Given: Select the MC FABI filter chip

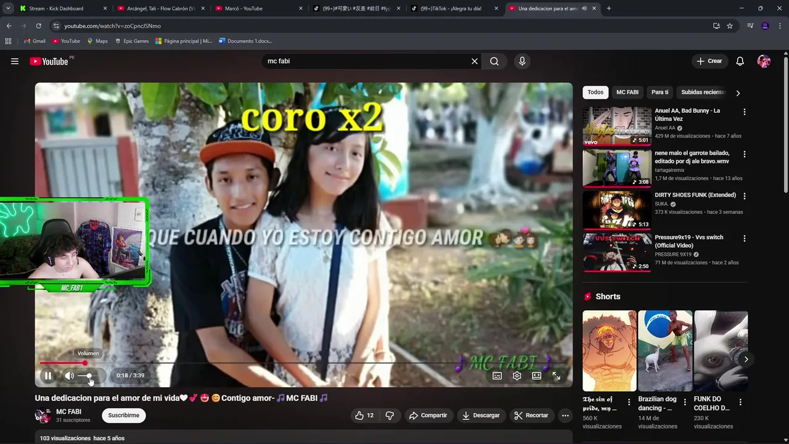Looking at the screenshot, I should (x=628, y=92).
